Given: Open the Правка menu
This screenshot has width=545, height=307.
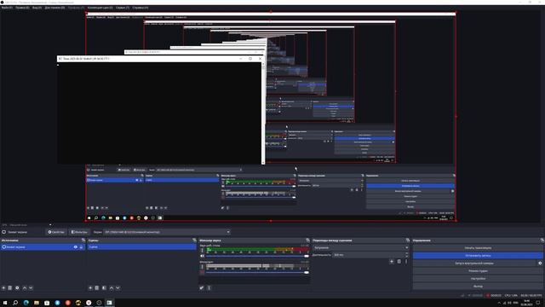Looking at the screenshot, I should [22, 8].
